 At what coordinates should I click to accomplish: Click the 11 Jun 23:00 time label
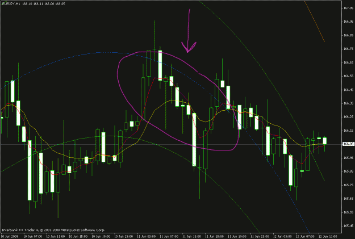tap(260, 237)
